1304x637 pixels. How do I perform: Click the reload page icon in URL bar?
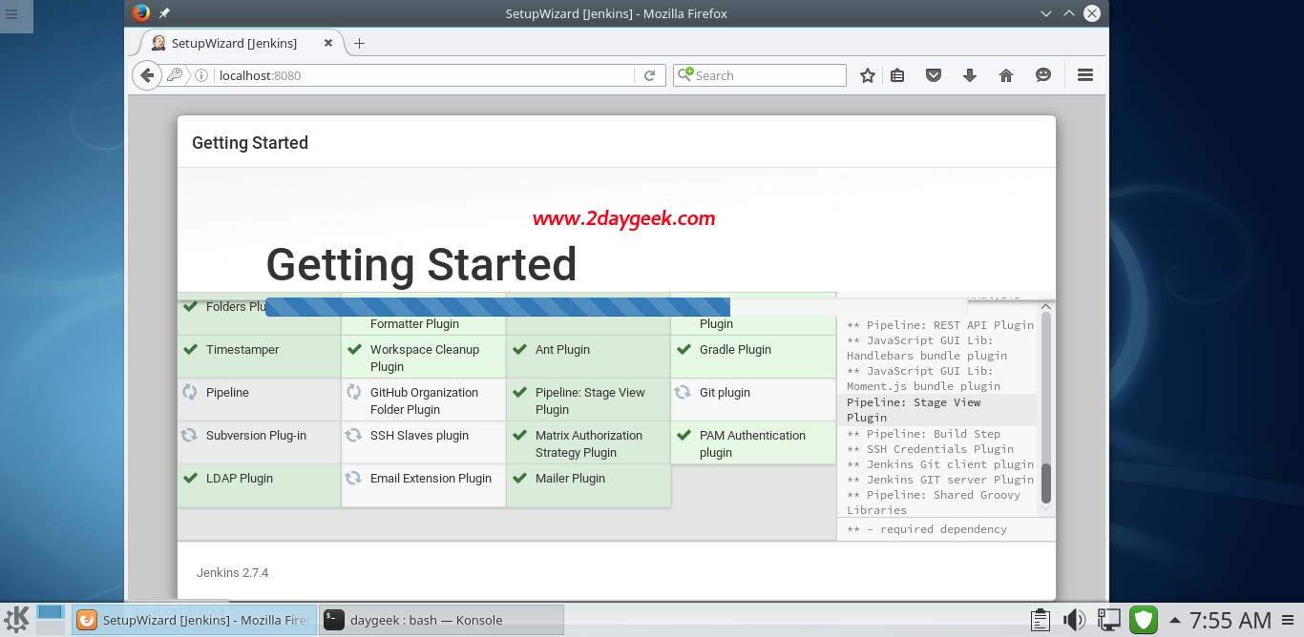649,75
